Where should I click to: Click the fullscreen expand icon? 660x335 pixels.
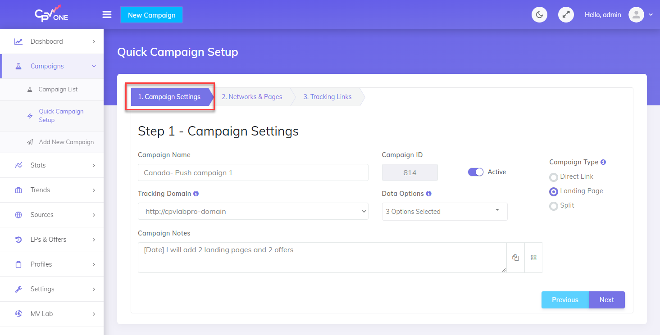[x=566, y=14]
